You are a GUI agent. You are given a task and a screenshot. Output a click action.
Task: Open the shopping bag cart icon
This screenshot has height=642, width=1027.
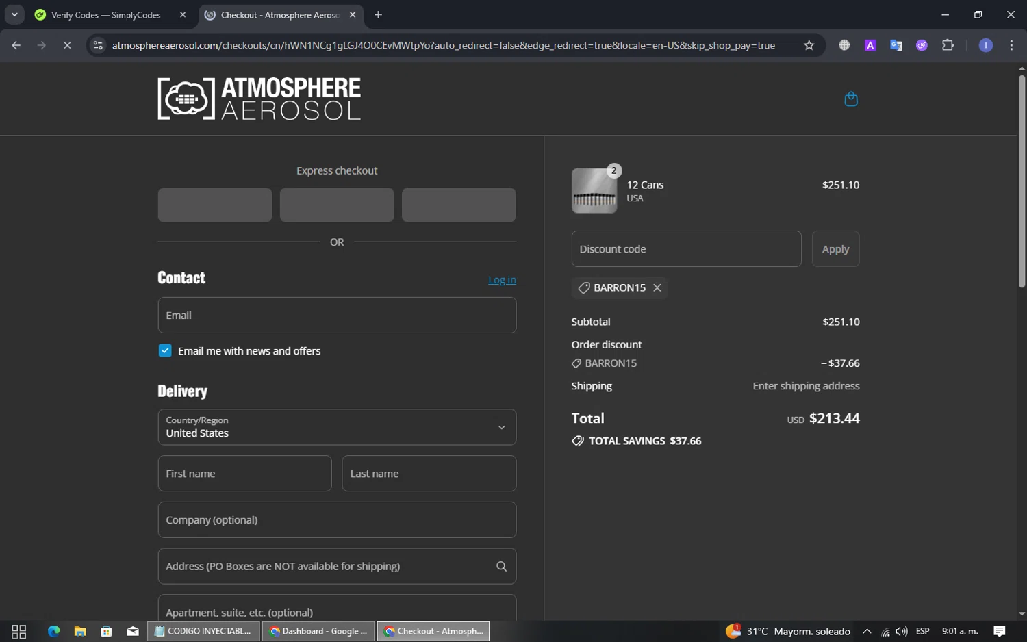[x=851, y=99]
